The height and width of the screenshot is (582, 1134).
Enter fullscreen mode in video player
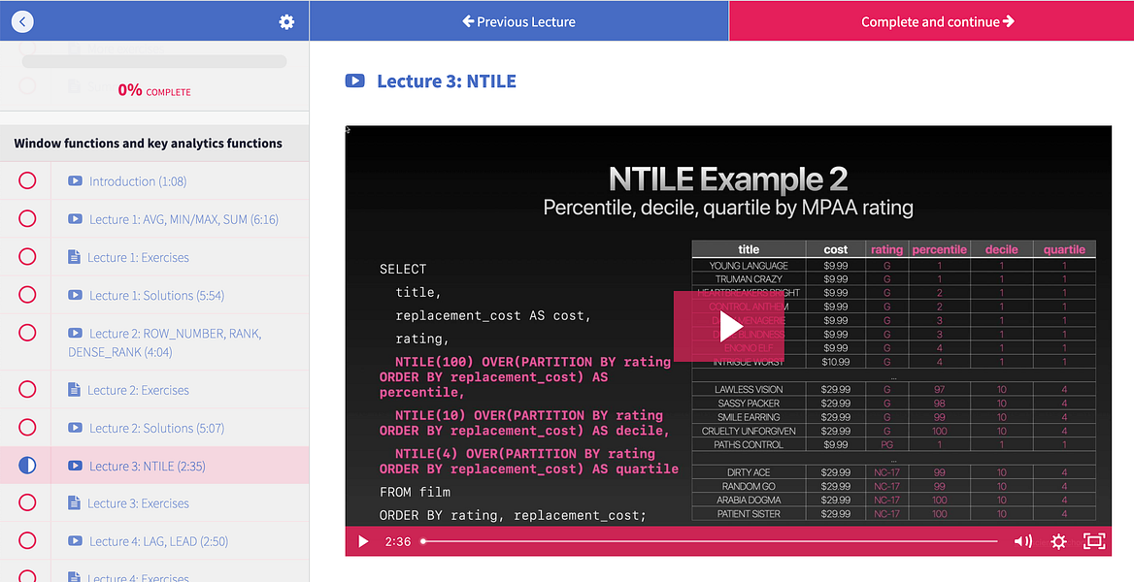tap(1094, 541)
